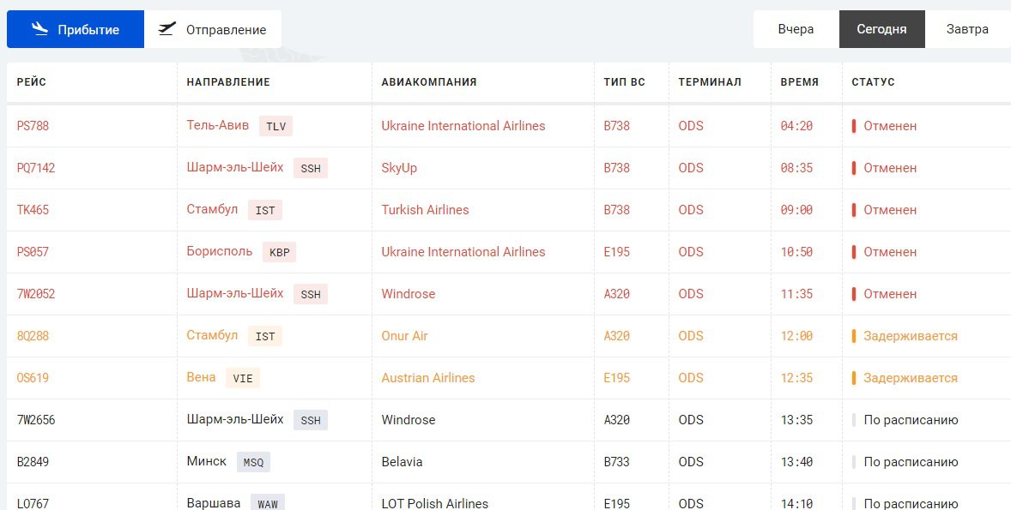The image size is (1011, 510).
Task: Open flight B2849 details
Action: pyautogui.click(x=33, y=462)
